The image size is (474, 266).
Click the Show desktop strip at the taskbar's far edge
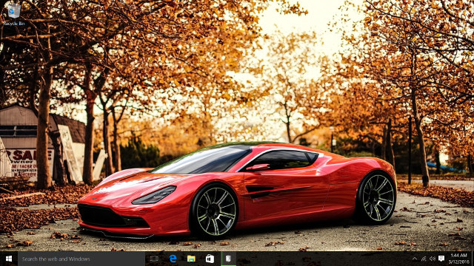tap(473, 259)
